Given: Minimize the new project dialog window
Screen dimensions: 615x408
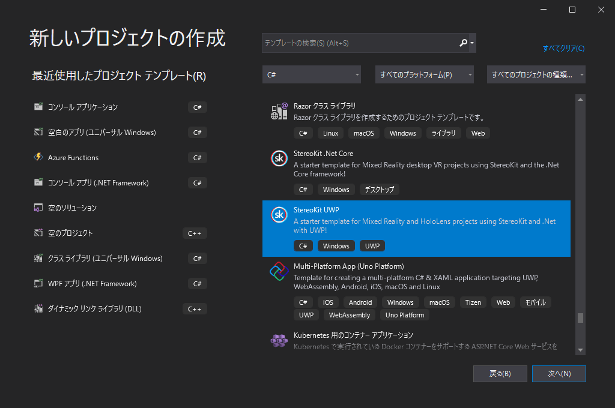Looking at the screenshot, I should 543,10.
